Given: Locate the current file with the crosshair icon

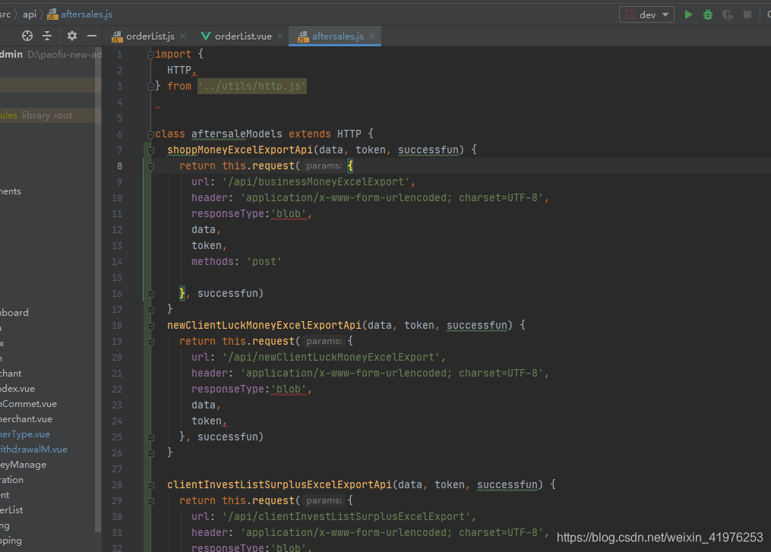Looking at the screenshot, I should (x=27, y=36).
